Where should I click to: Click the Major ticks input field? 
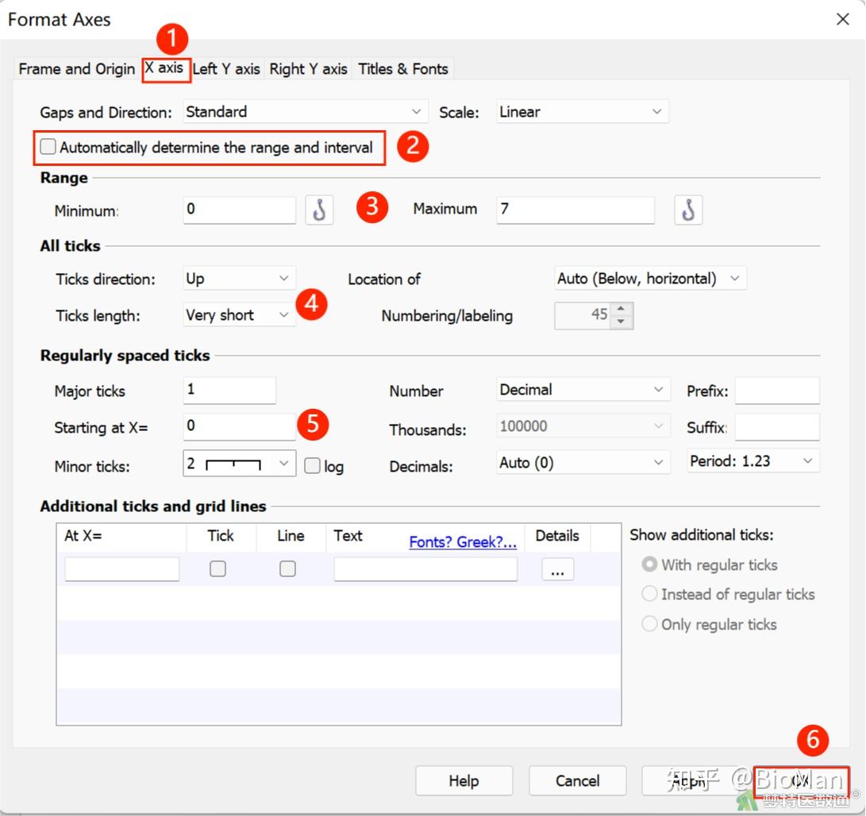[x=229, y=391]
